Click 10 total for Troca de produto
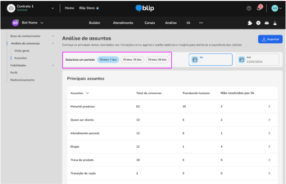The image size is (286, 184). [138, 160]
